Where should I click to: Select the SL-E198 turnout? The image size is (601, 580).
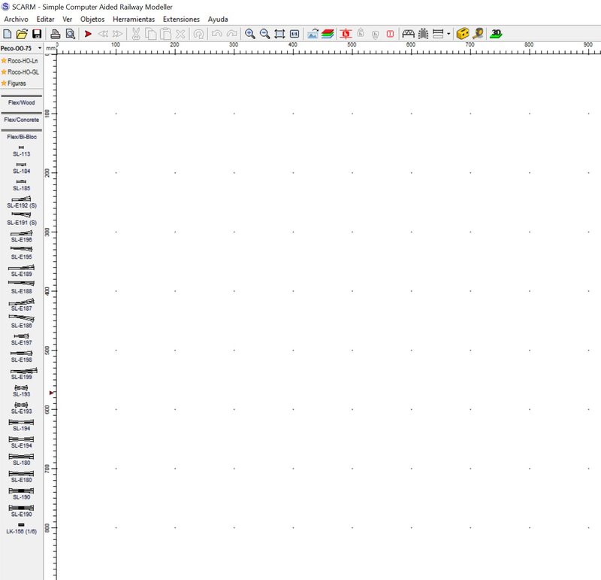tap(22, 357)
